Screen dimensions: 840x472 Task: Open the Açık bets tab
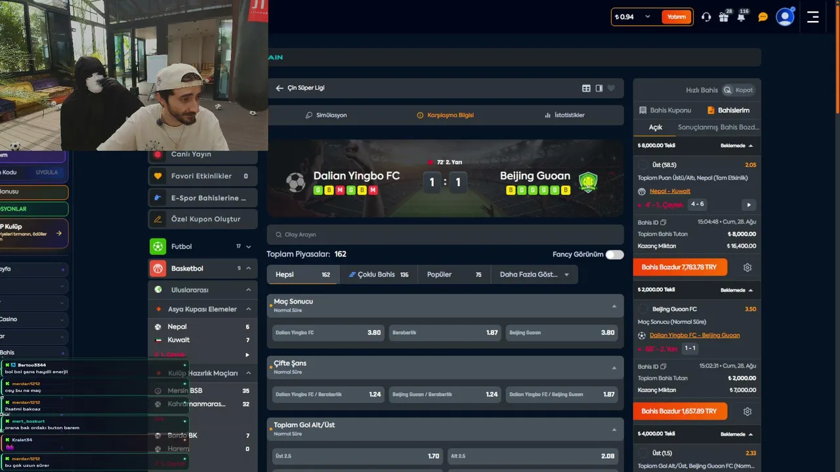click(656, 127)
